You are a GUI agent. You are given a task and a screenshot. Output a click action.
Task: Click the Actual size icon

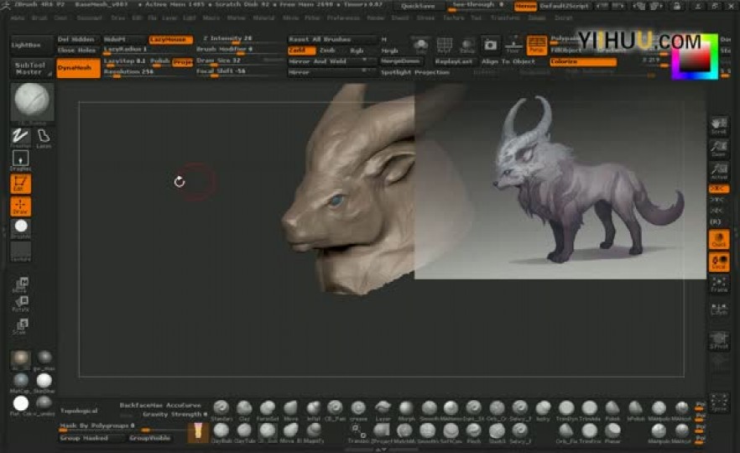coord(719,171)
